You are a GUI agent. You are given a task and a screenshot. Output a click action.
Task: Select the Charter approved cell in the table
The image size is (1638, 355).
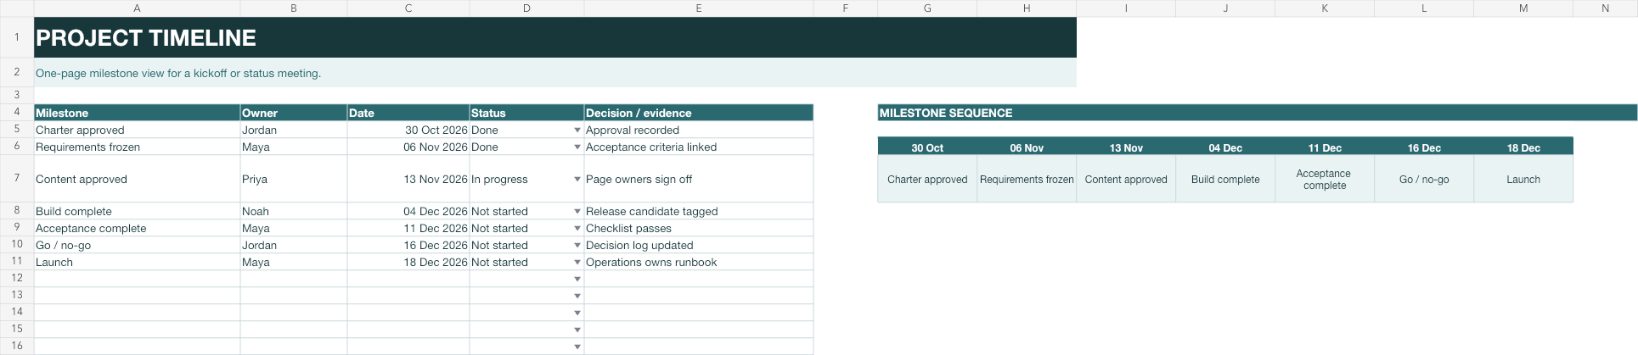pyautogui.click(x=137, y=130)
